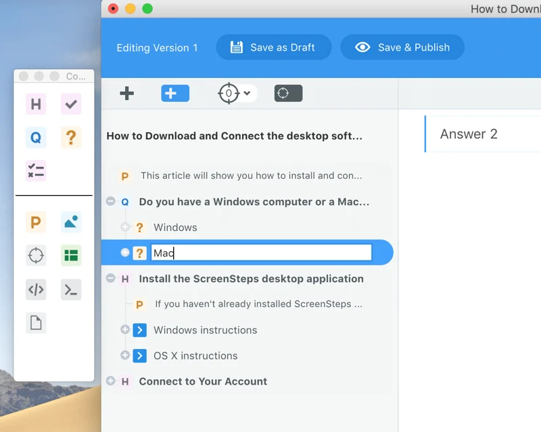The image size is (541, 432).
Task: Select the OS X instructions row
Action: point(195,356)
